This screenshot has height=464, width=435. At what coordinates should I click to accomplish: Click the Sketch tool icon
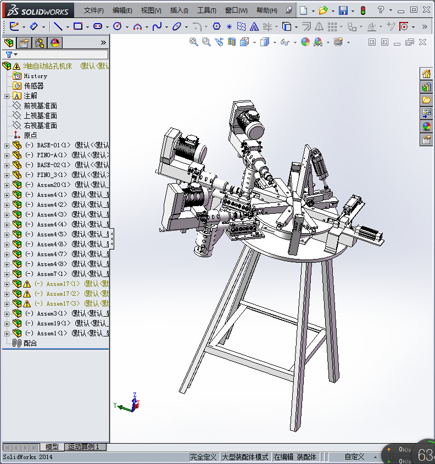pyautogui.click(x=14, y=26)
